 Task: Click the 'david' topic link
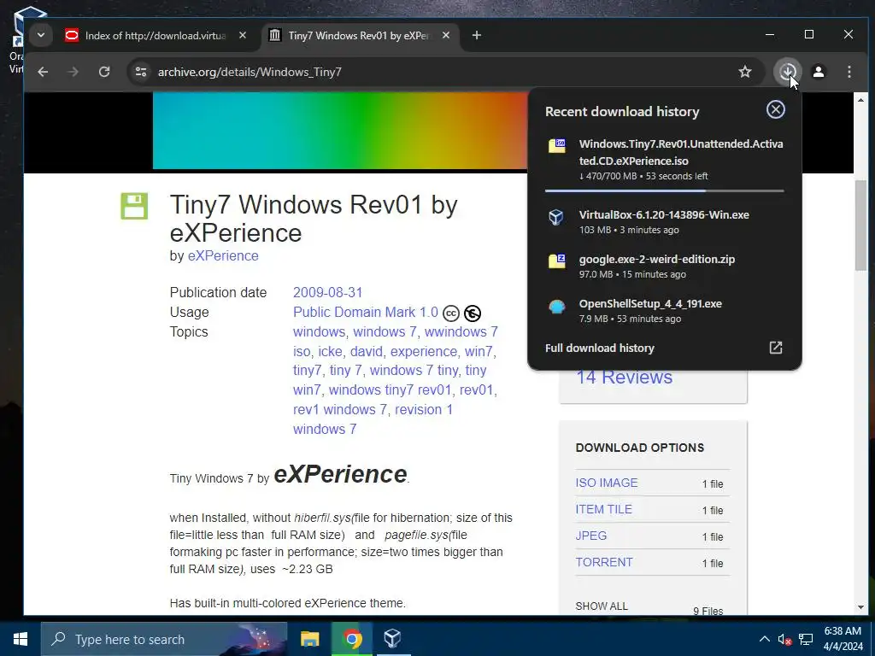tap(366, 351)
